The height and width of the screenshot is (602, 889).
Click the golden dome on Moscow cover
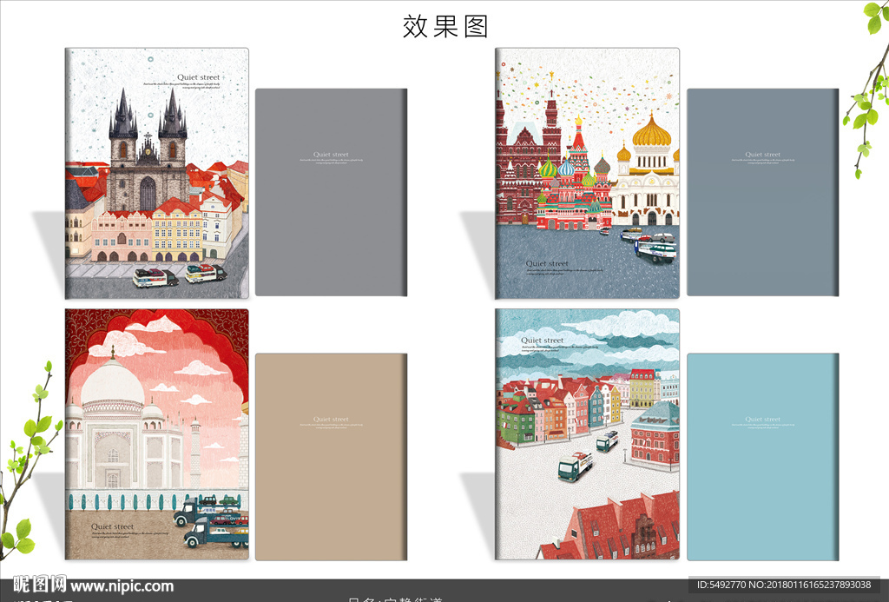[x=652, y=134]
